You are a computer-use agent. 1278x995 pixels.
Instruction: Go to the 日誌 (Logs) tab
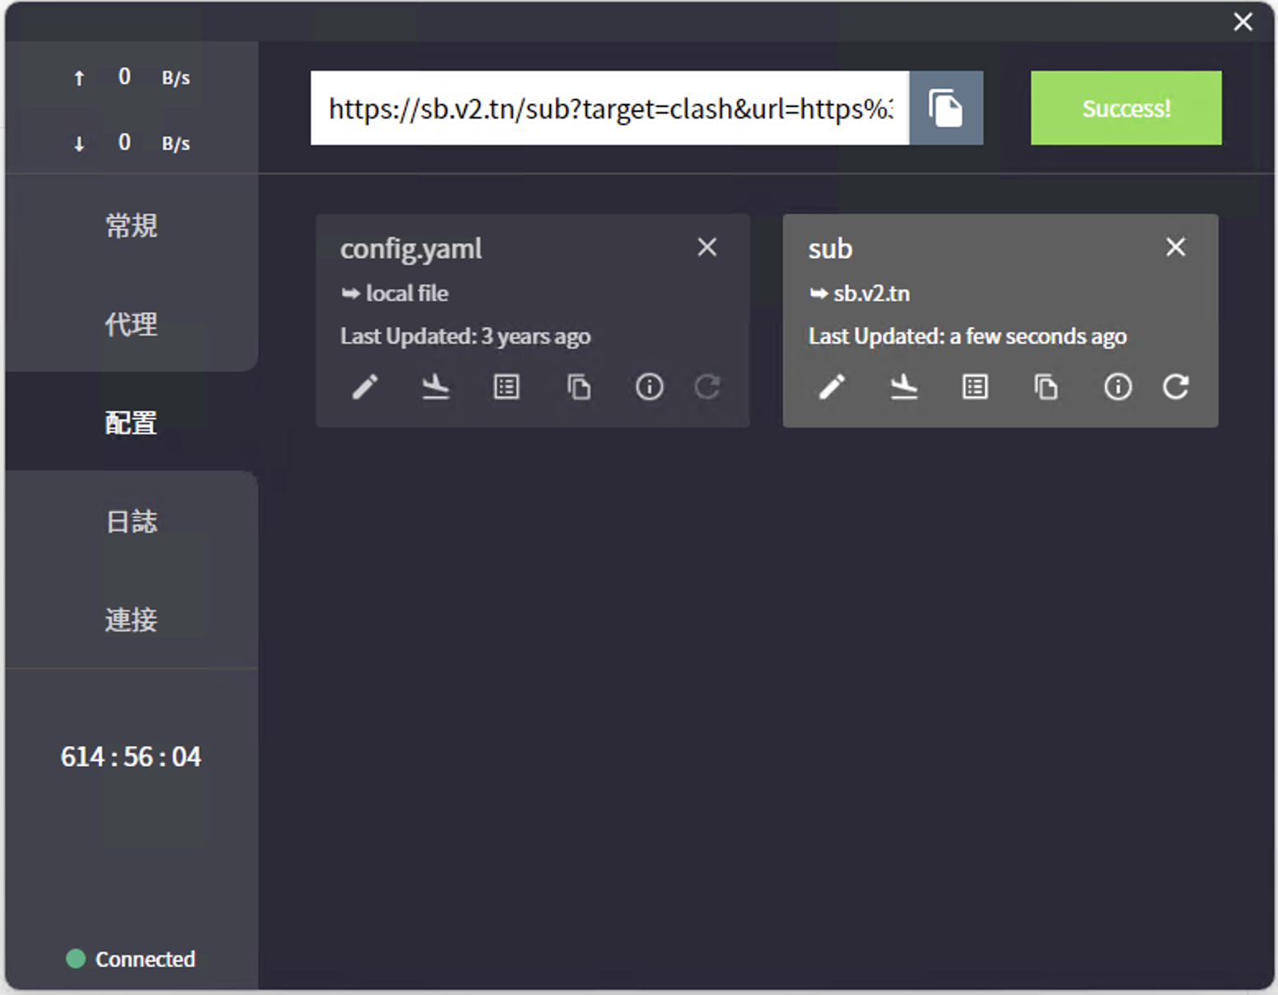coord(132,521)
